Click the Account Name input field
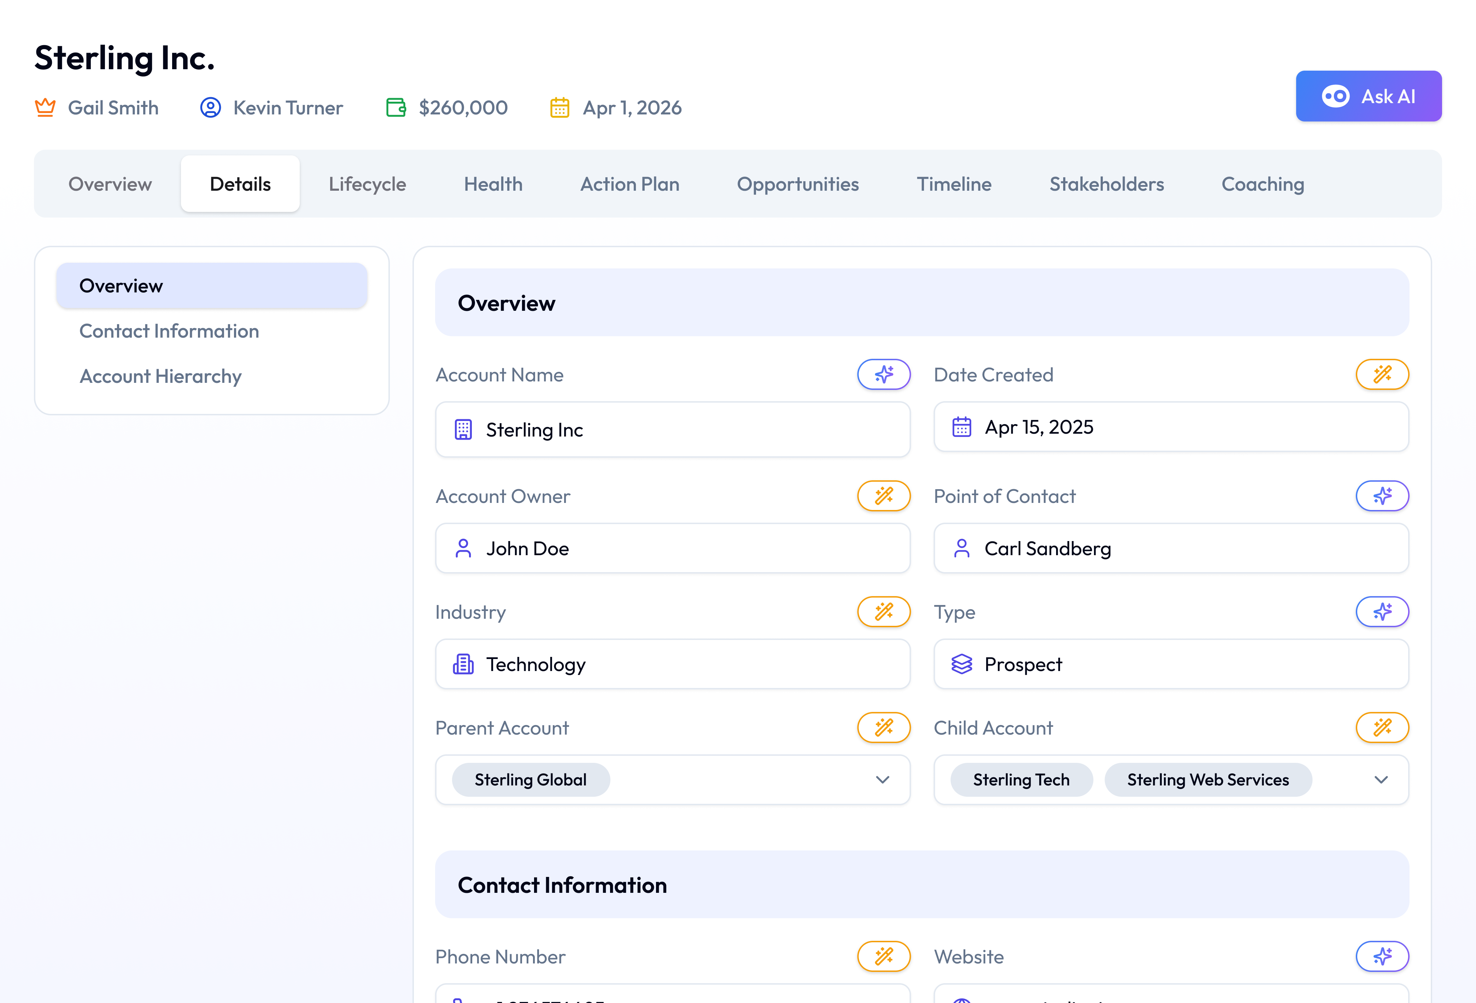The height and width of the screenshot is (1003, 1476). (672, 430)
